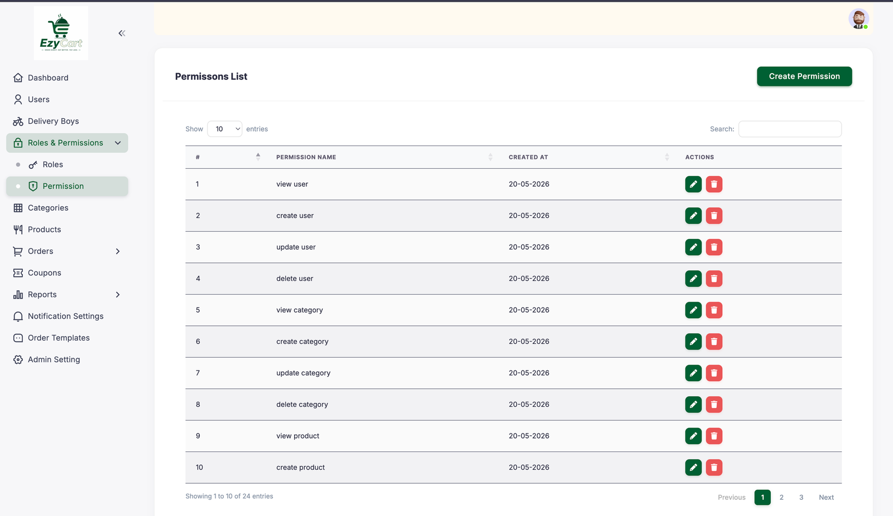Open the entries-per-page dropdown
The height and width of the screenshot is (516, 893).
[x=224, y=129]
